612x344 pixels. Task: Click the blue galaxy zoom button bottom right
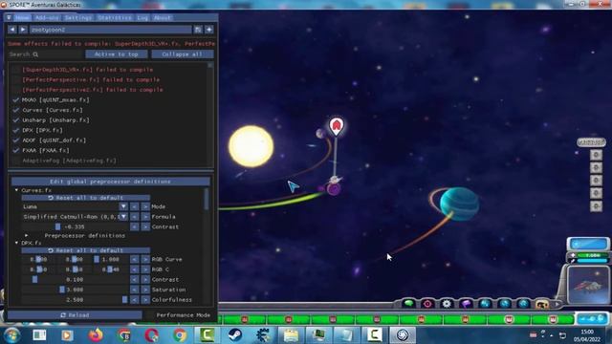click(592, 318)
